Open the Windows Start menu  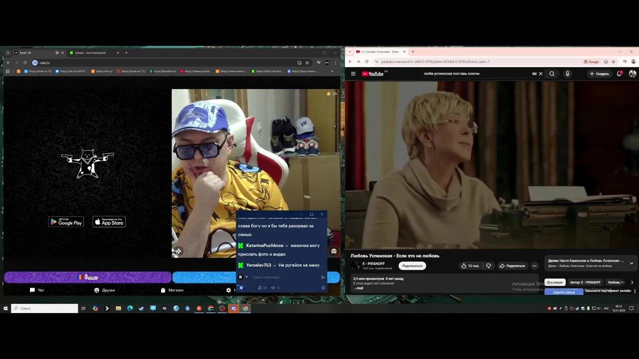(x=5, y=309)
